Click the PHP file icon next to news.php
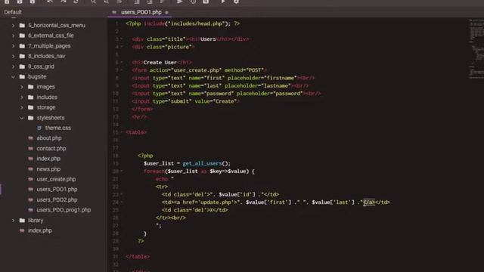This screenshot has width=484, height=272. (x=30, y=169)
